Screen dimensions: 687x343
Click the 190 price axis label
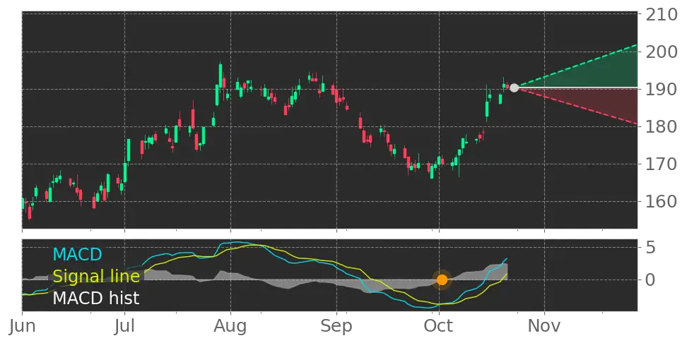click(662, 90)
